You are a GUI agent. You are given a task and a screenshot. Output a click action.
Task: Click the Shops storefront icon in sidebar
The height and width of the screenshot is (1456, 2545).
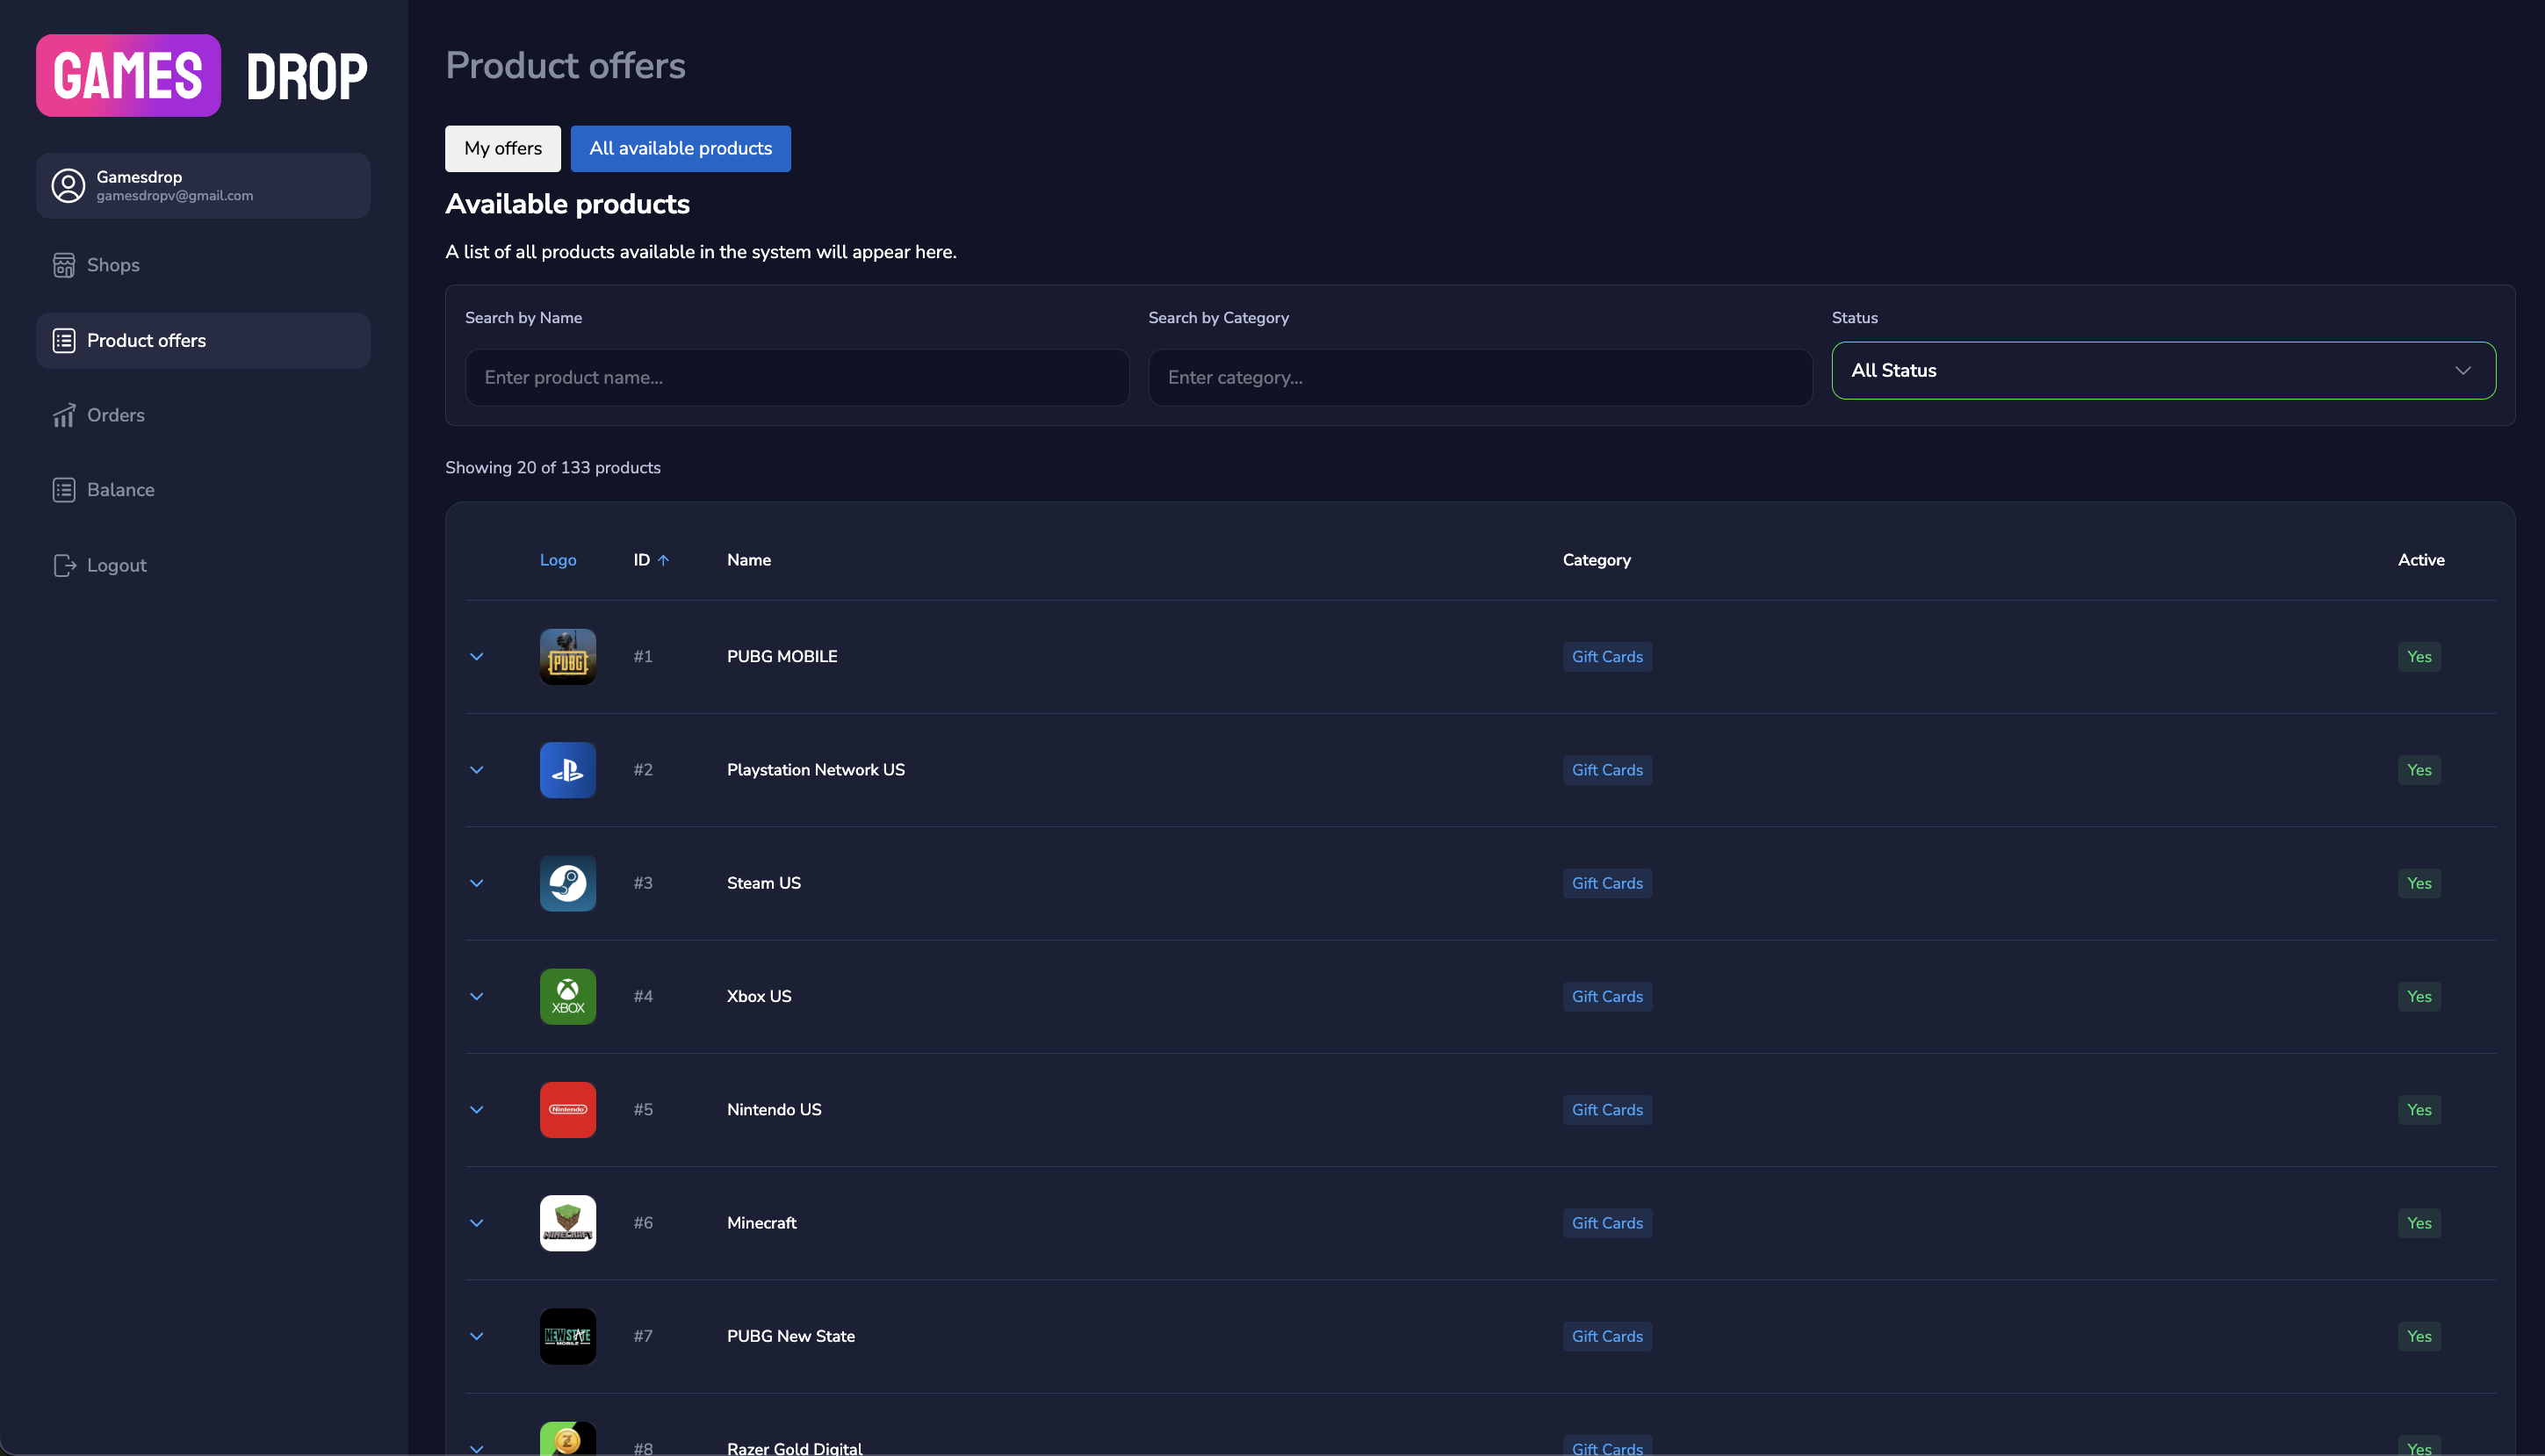tap(64, 265)
